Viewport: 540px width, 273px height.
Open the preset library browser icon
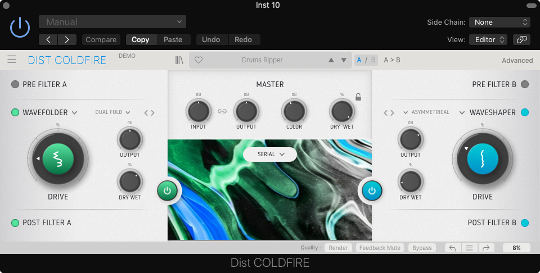point(179,60)
